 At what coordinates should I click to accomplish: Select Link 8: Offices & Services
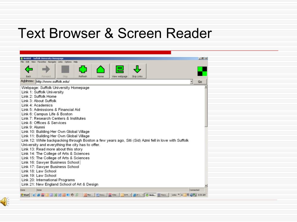[44, 123]
